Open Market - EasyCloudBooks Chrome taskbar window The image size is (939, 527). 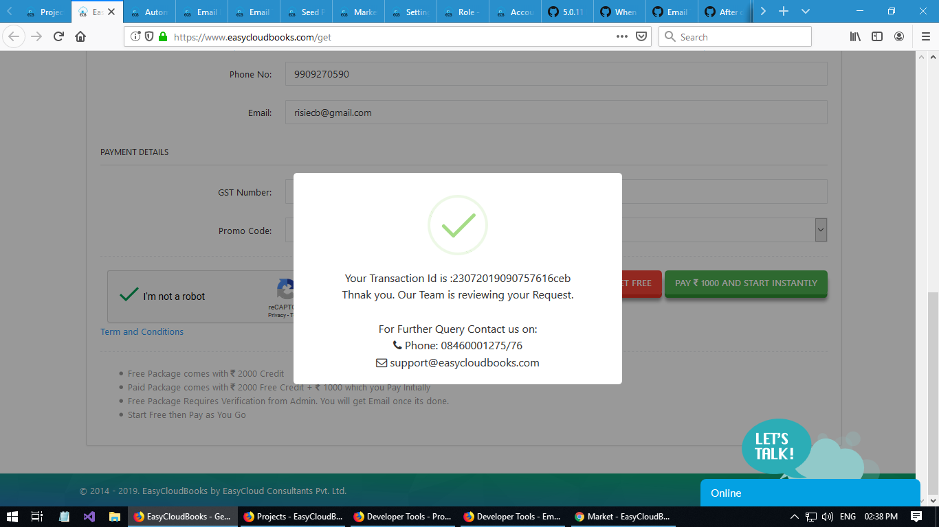pyautogui.click(x=623, y=516)
